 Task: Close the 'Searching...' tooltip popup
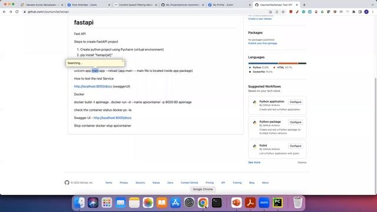pyautogui.click(x=123, y=61)
